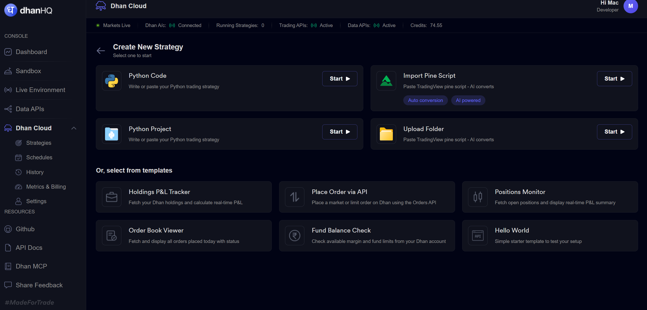Click the Python logo icon in Python Code card
Image resolution: width=647 pixels, height=310 pixels.
(x=112, y=81)
